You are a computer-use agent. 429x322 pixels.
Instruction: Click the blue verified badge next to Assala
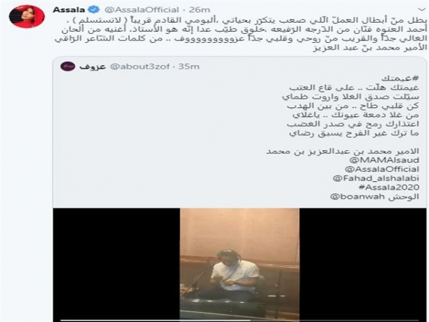click(x=94, y=10)
